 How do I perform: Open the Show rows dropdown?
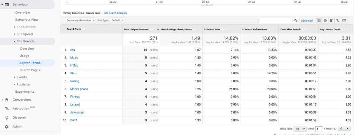(x=300, y=129)
